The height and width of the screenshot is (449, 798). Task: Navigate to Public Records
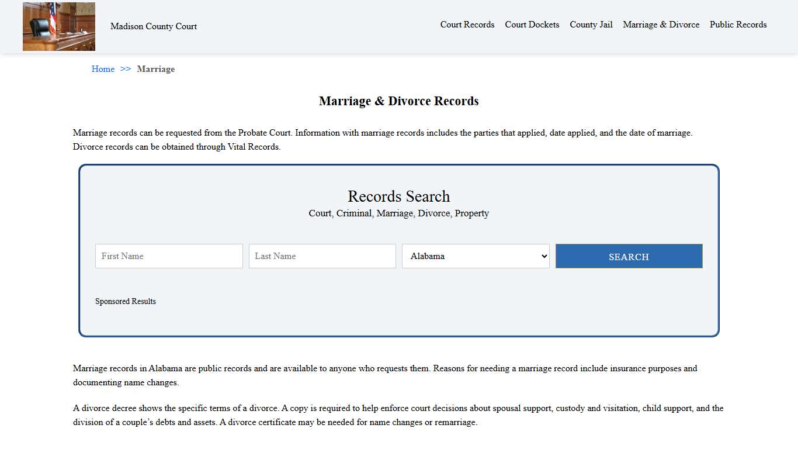click(x=738, y=25)
